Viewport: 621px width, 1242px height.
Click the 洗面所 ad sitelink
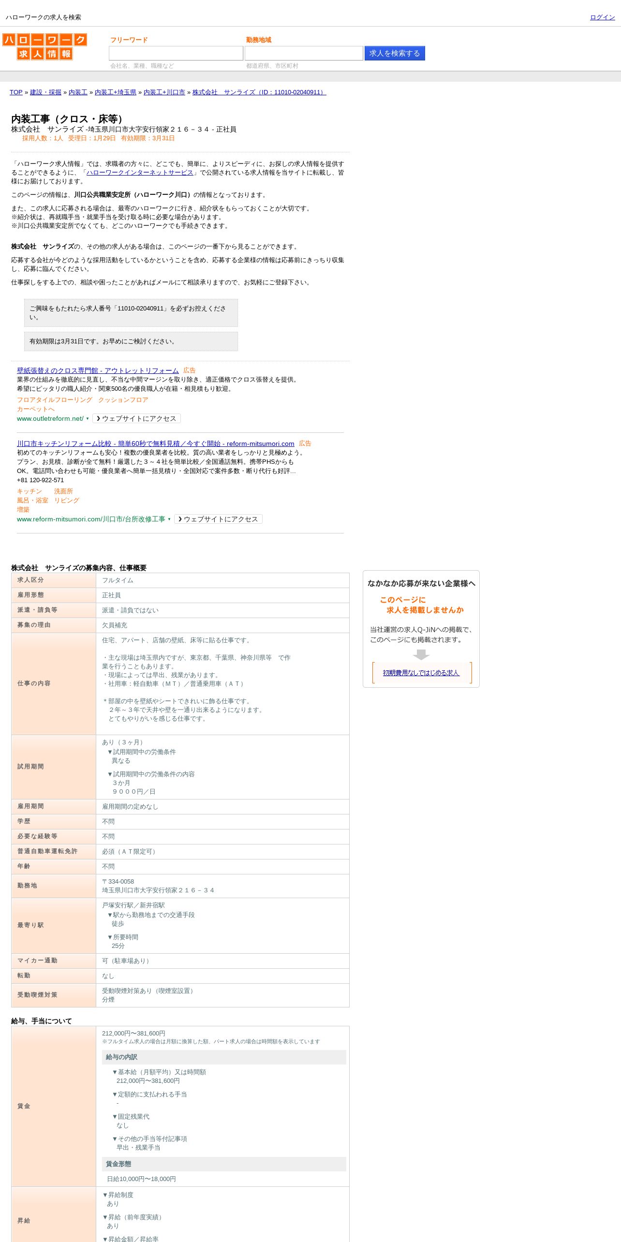click(x=63, y=491)
